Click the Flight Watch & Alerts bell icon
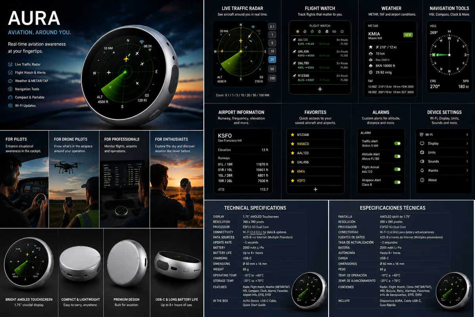The width and height of the screenshot is (475, 317). 10,73
